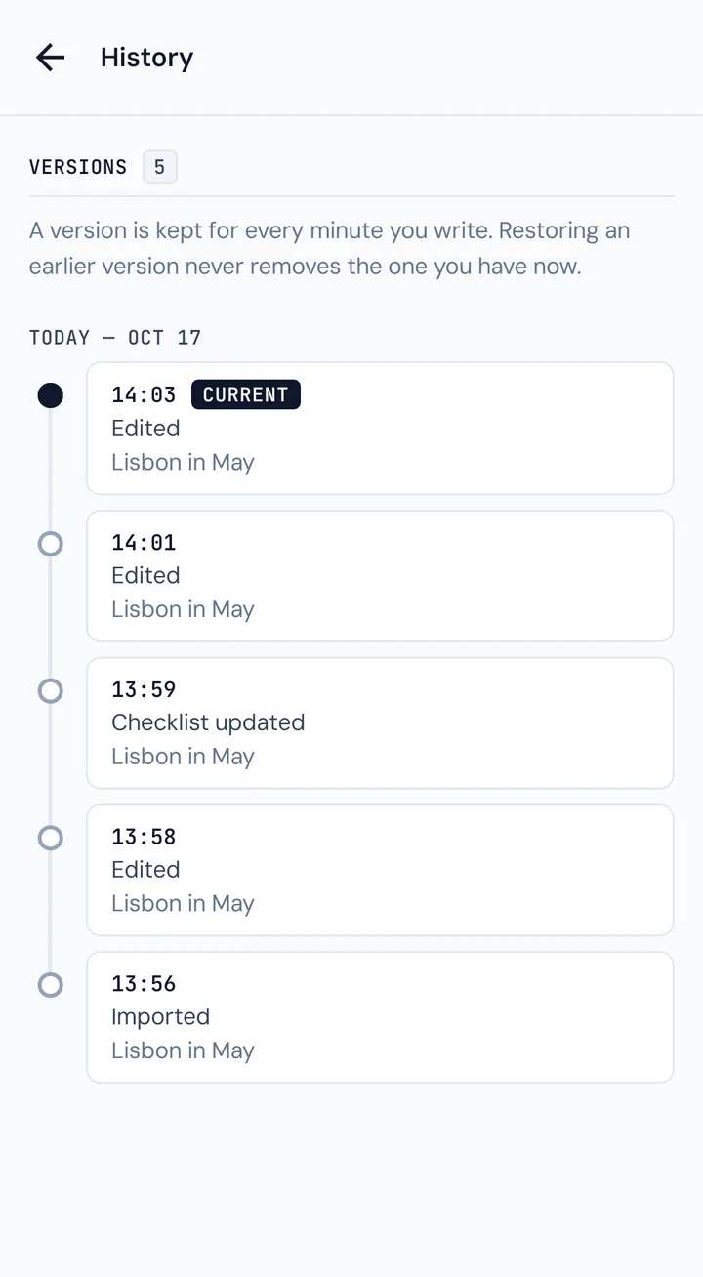Click the History page title
The width and height of the screenshot is (703, 1277).
point(146,58)
